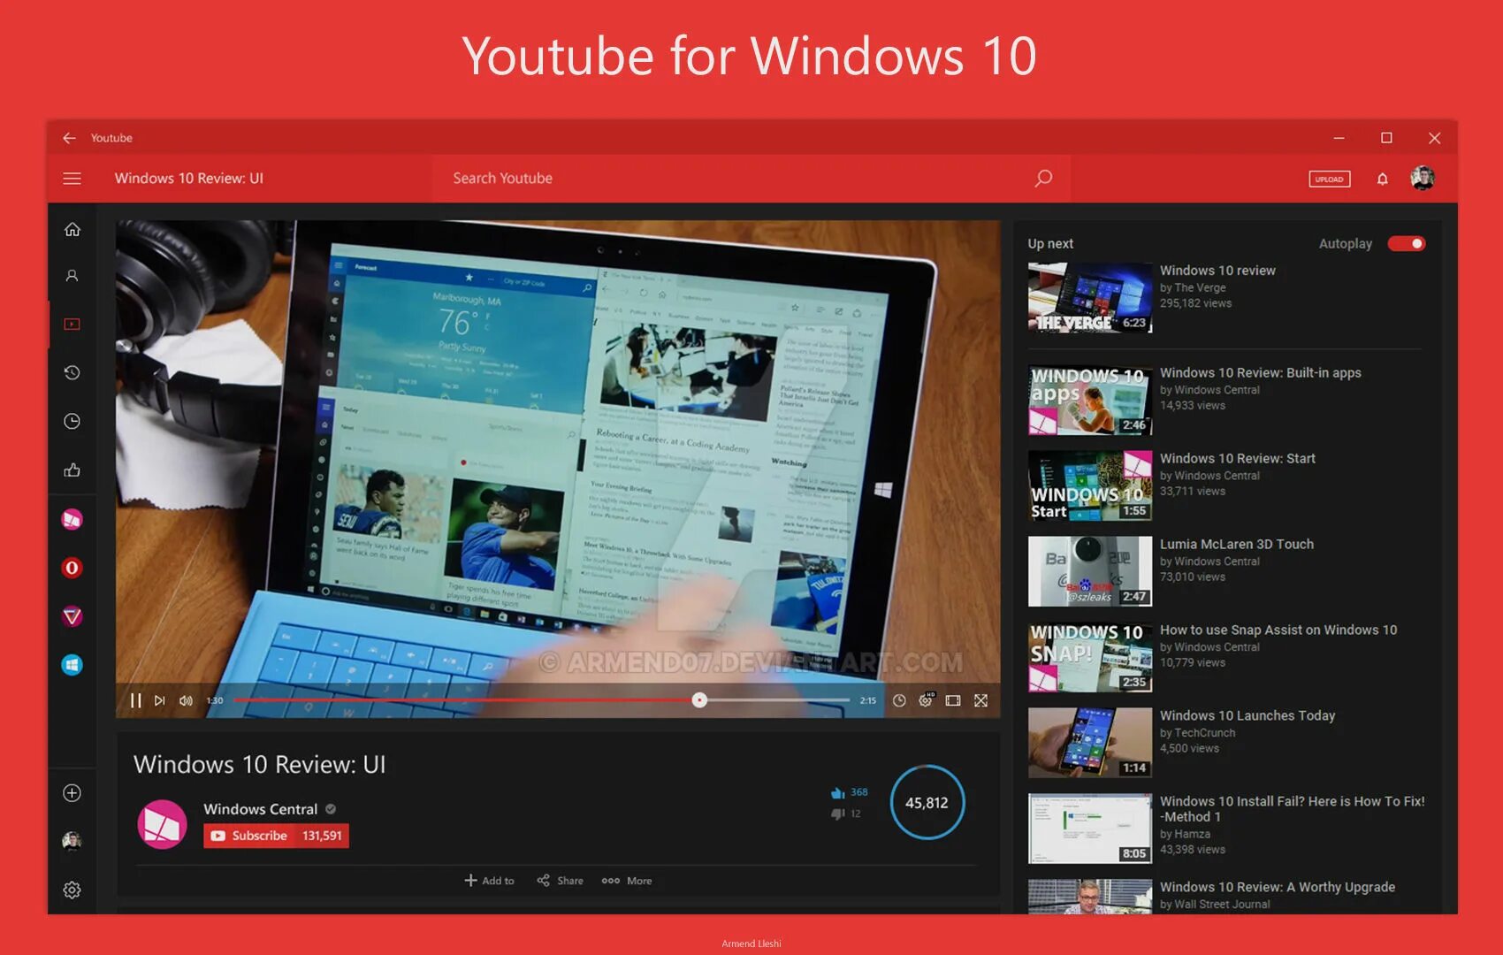This screenshot has height=955, width=1503.
Task: Click the by Hamza channel text
Action: pos(1186,834)
